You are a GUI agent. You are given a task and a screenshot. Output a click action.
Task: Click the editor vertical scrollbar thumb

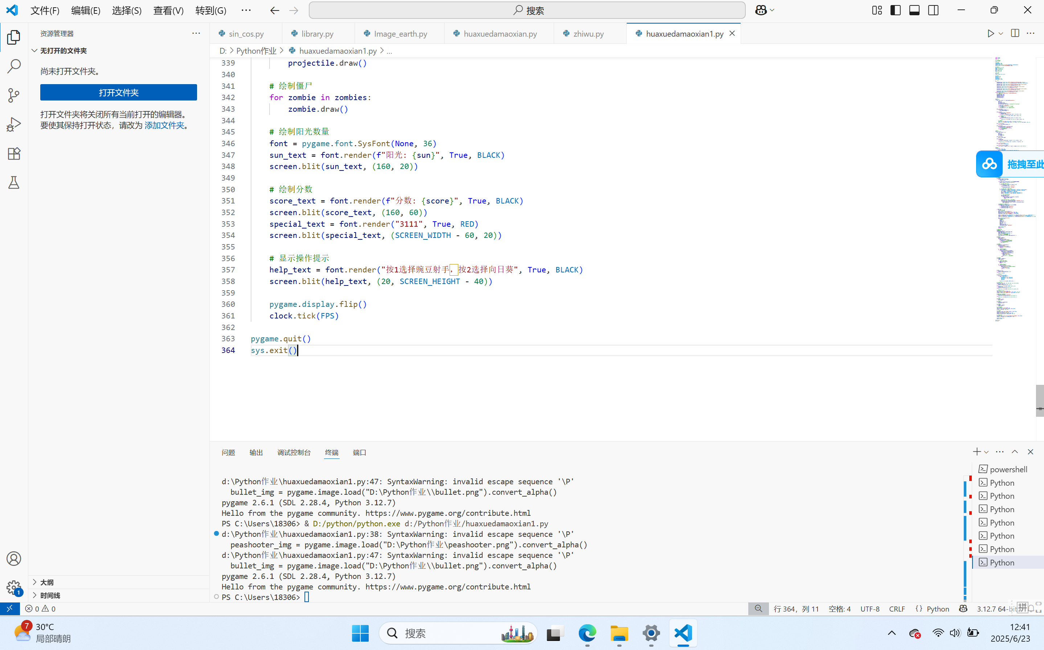coord(1039,400)
